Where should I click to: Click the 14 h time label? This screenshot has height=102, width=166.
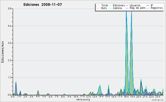coord(101,96)
